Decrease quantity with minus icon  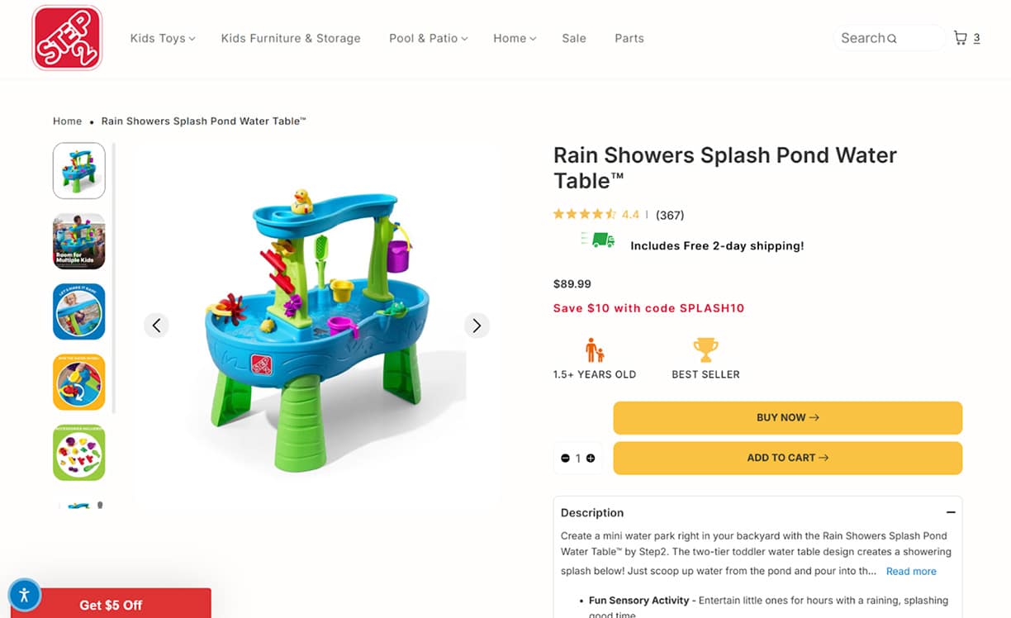click(566, 458)
